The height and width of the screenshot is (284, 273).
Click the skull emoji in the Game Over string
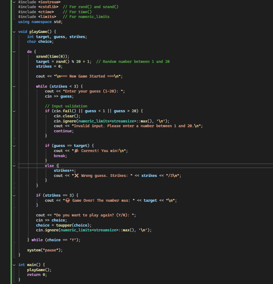(x=68, y=201)
